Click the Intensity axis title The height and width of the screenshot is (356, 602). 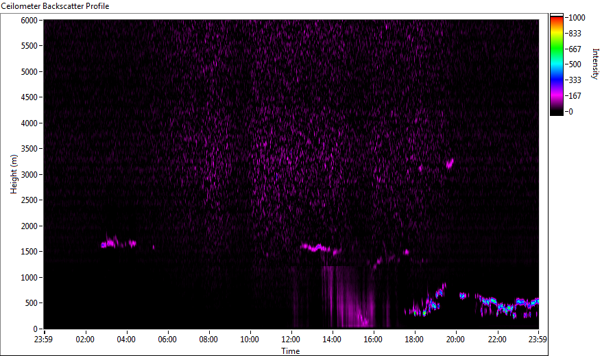click(x=595, y=64)
